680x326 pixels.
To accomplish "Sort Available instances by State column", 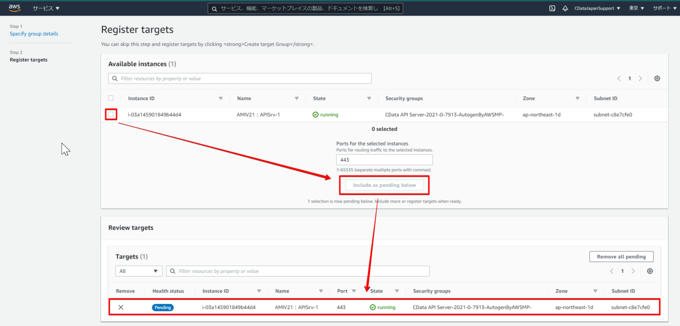I will click(x=369, y=98).
